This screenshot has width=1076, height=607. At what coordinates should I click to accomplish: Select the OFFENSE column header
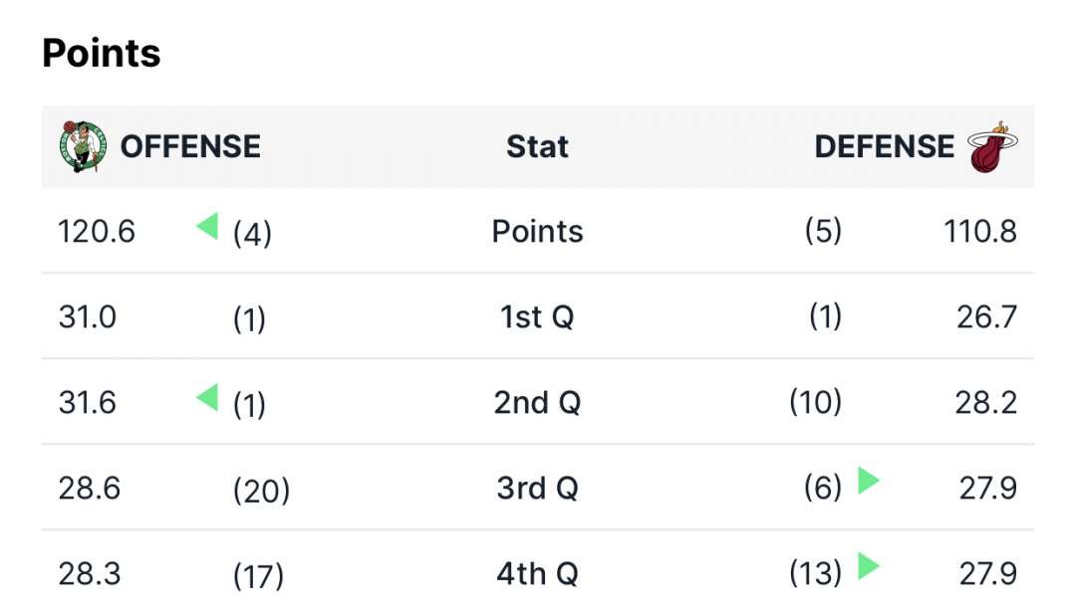(x=190, y=146)
